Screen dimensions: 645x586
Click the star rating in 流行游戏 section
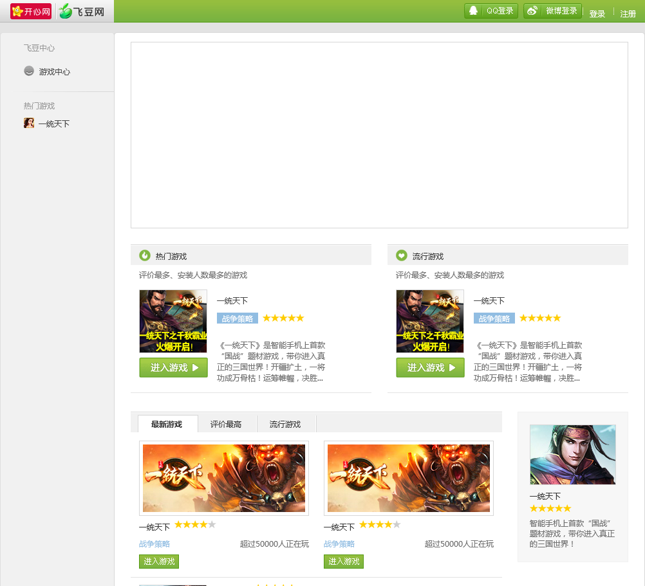tap(540, 318)
